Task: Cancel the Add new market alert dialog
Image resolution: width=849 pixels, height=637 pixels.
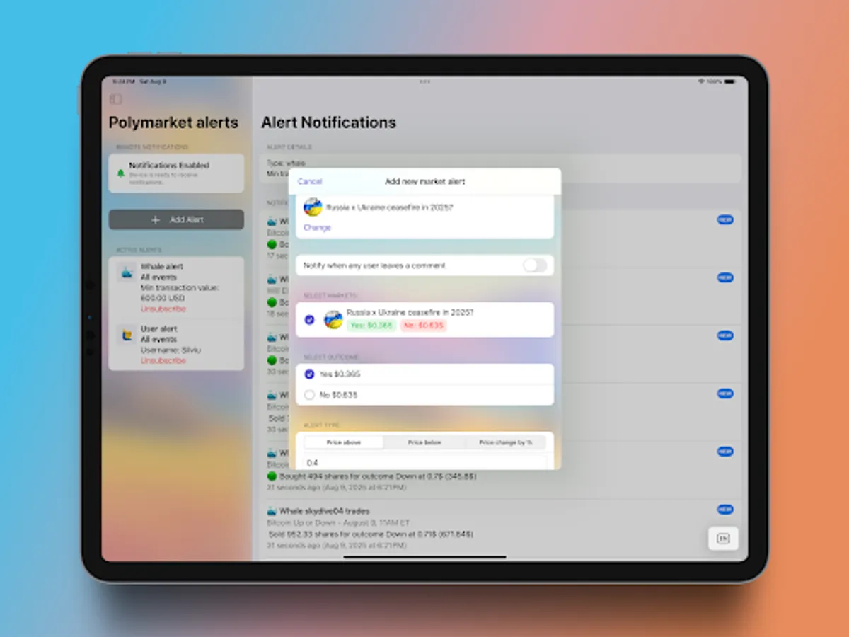Action: 309,181
